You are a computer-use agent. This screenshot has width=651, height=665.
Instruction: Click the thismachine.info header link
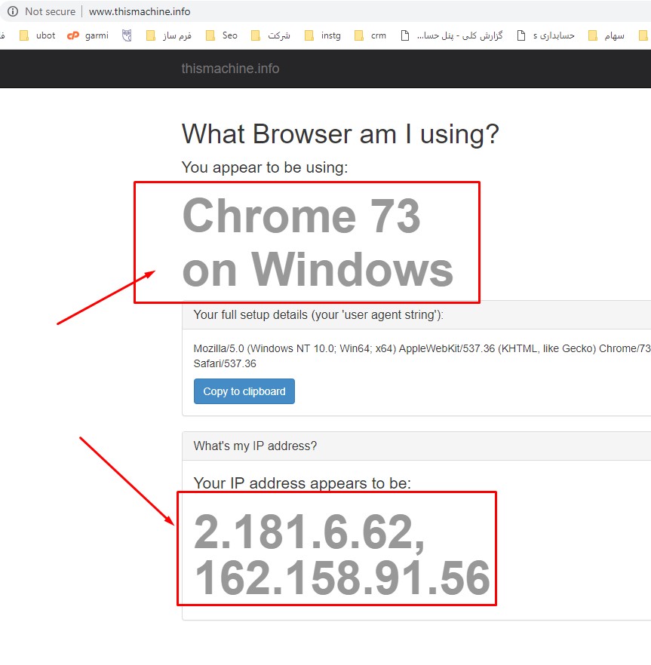(230, 69)
